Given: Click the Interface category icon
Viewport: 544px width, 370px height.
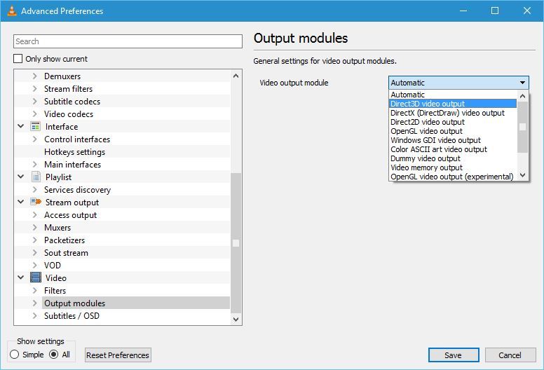Looking at the screenshot, I should [x=35, y=127].
